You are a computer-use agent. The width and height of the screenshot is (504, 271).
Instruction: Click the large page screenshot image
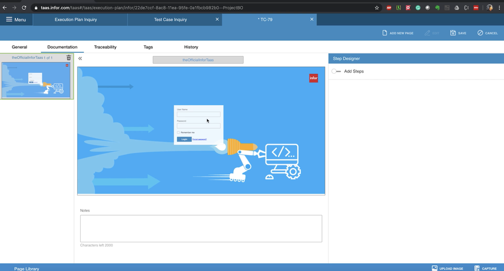click(201, 130)
